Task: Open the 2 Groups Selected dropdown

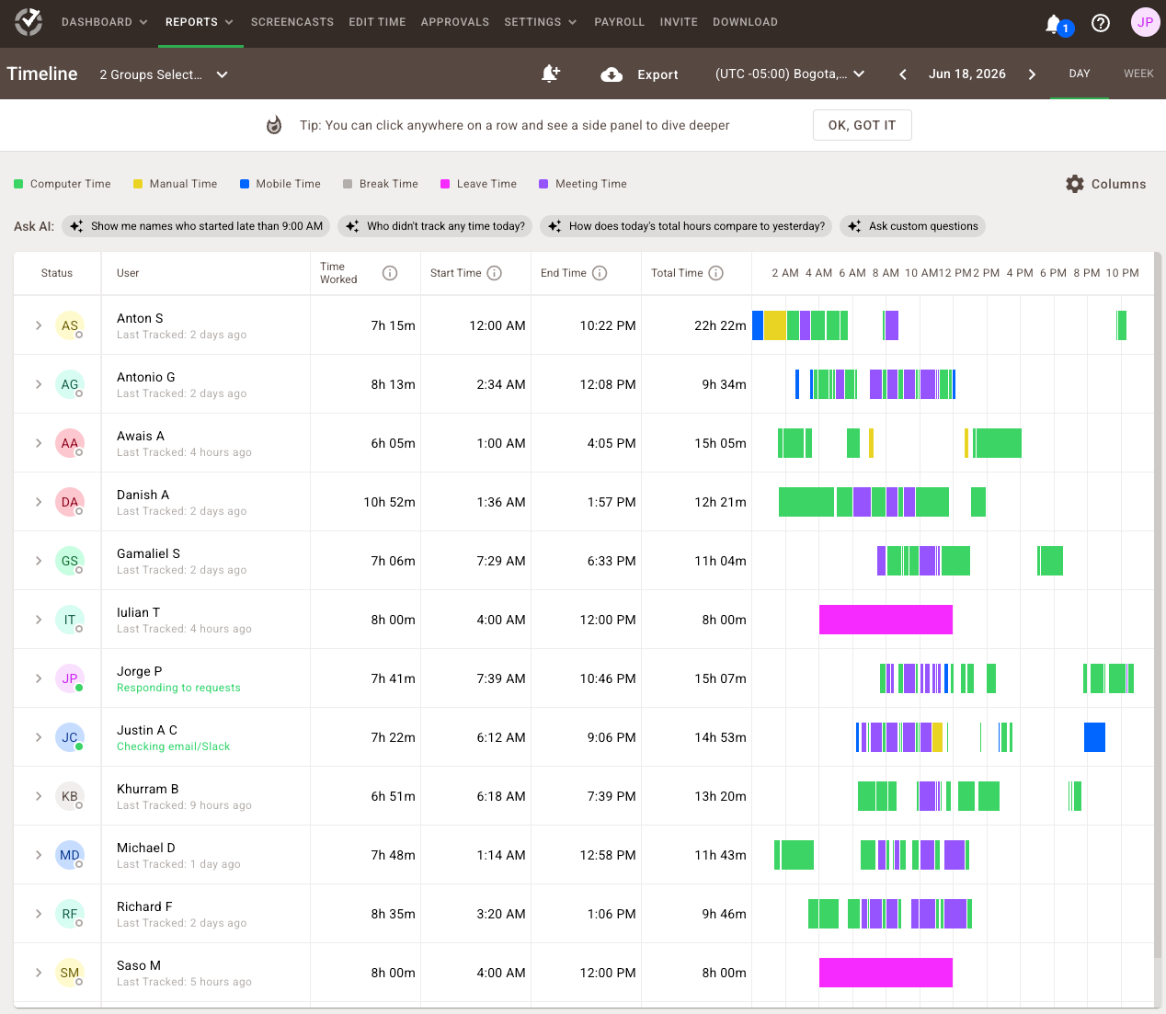Action: tap(164, 74)
